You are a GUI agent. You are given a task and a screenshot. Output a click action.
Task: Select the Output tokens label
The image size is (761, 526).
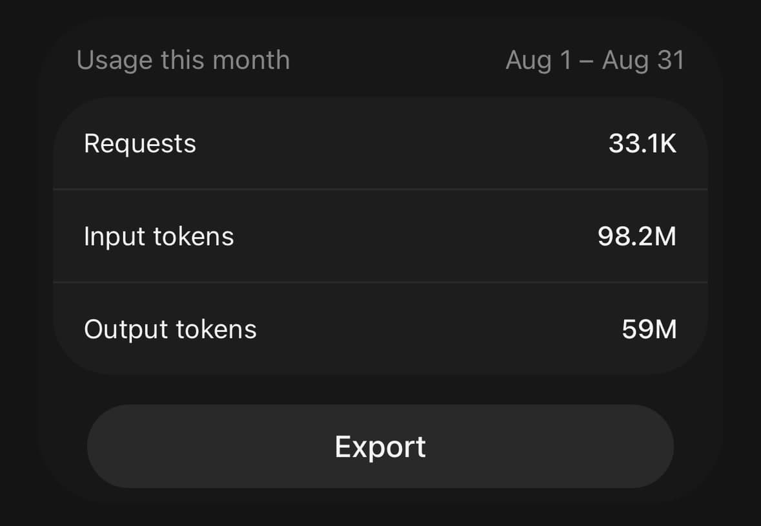tap(170, 330)
